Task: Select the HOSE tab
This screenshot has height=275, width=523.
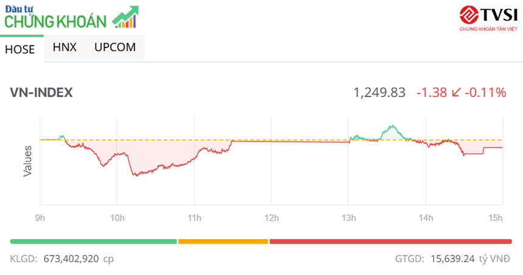Action: tap(20, 50)
